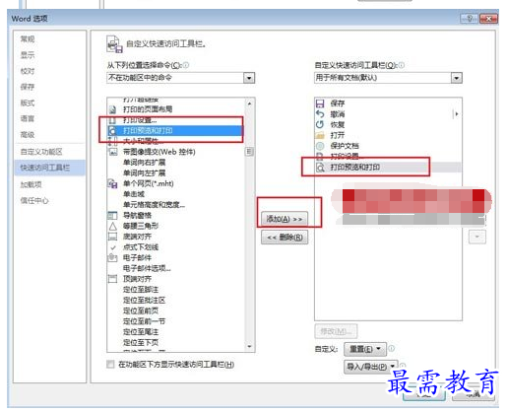Click the 点式下划线 checkmark icon
The width and height of the screenshot is (507, 413).
[113, 247]
